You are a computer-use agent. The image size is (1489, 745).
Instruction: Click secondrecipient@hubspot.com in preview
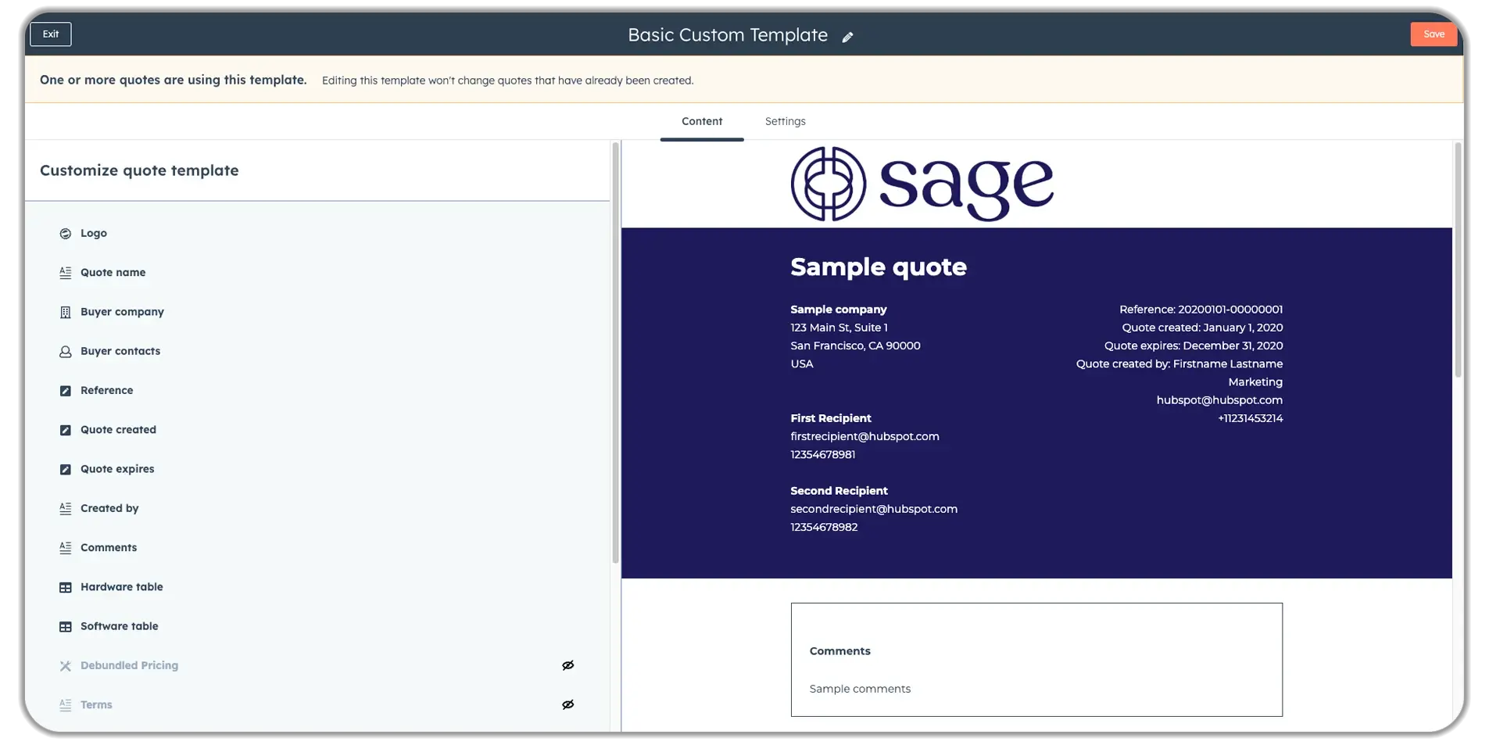tap(874, 509)
